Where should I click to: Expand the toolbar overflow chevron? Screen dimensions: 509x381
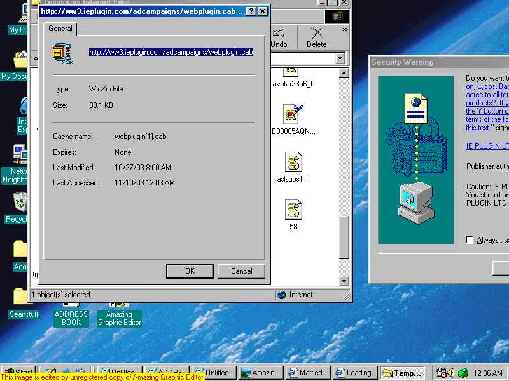[x=345, y=30]
